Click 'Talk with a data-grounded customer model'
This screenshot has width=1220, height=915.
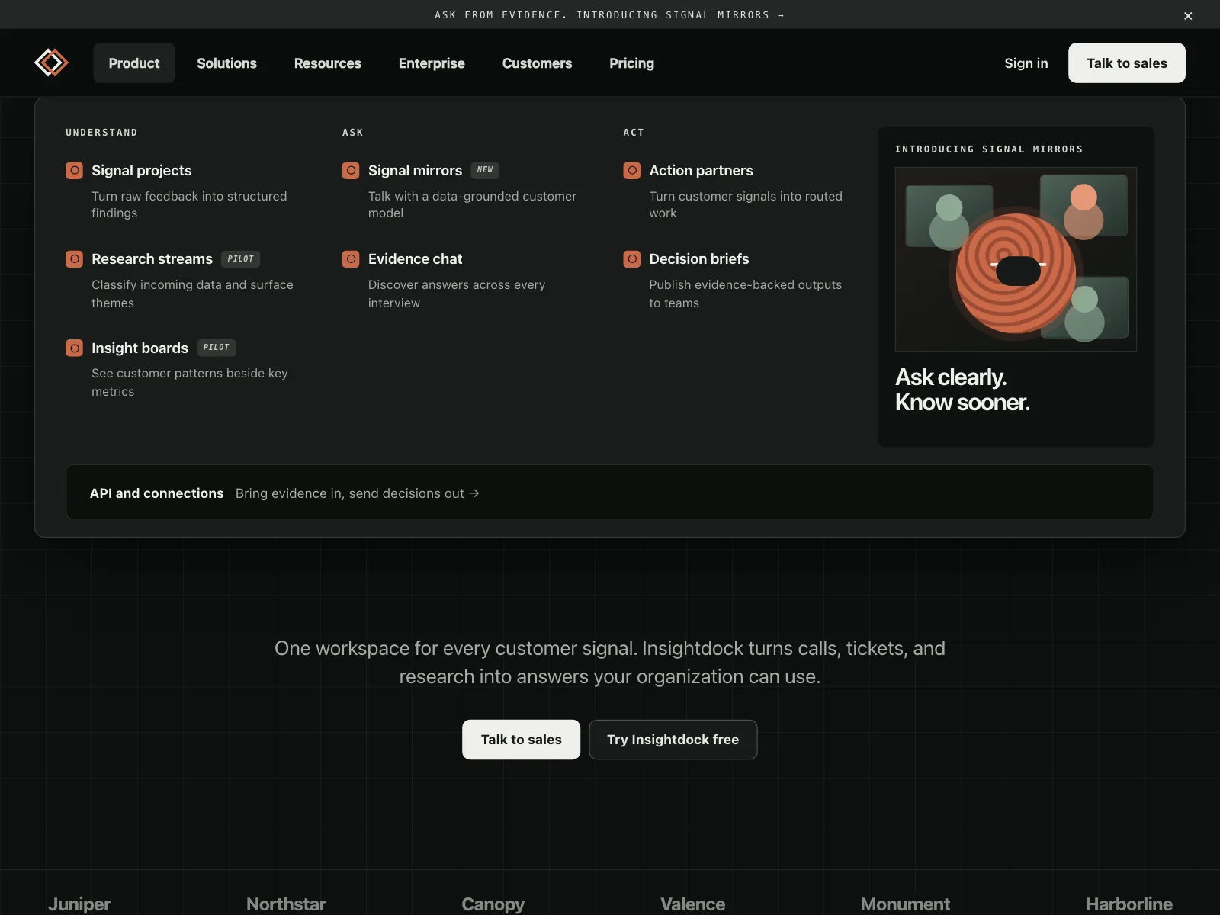coord(472,205)
